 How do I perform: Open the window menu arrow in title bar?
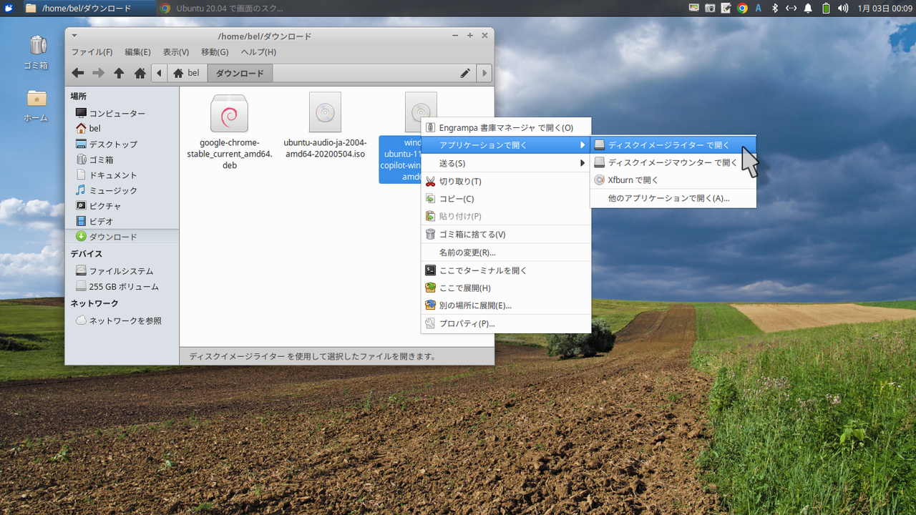74,35
